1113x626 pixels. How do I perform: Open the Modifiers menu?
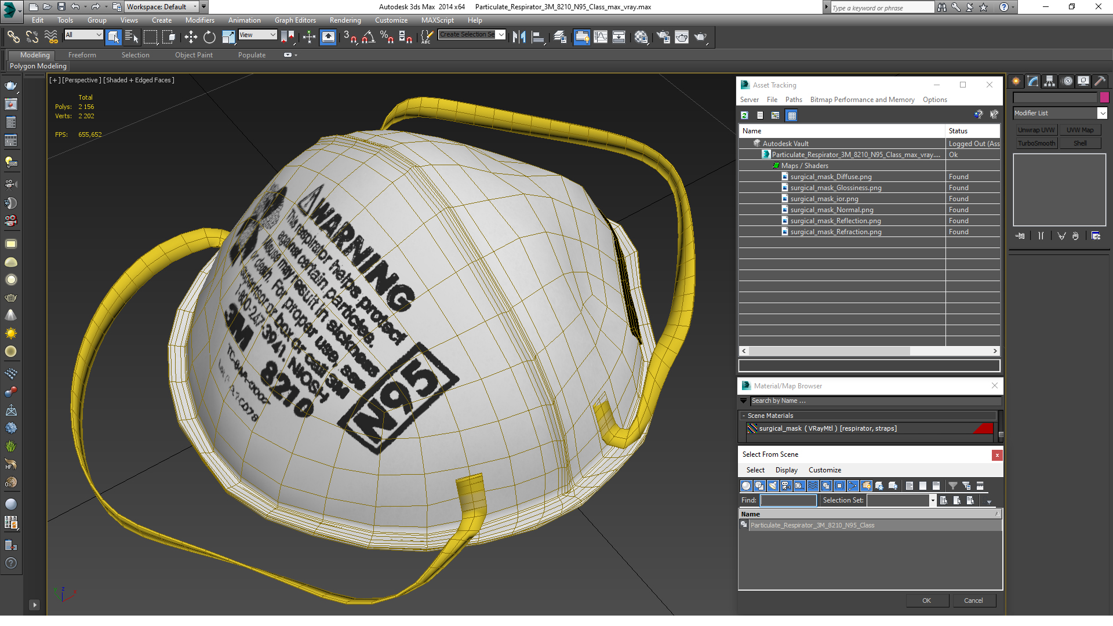[x=199, y=20]
